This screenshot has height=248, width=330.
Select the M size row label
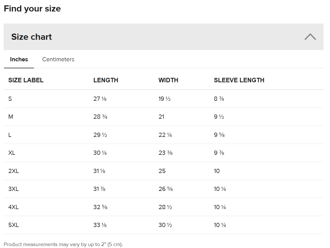coord(11,117)
